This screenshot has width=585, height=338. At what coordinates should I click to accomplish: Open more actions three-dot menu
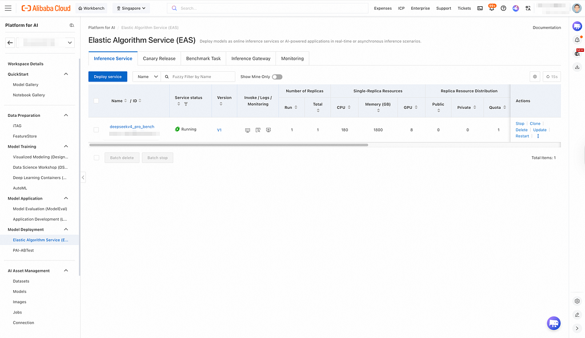[x=538, y=136]
